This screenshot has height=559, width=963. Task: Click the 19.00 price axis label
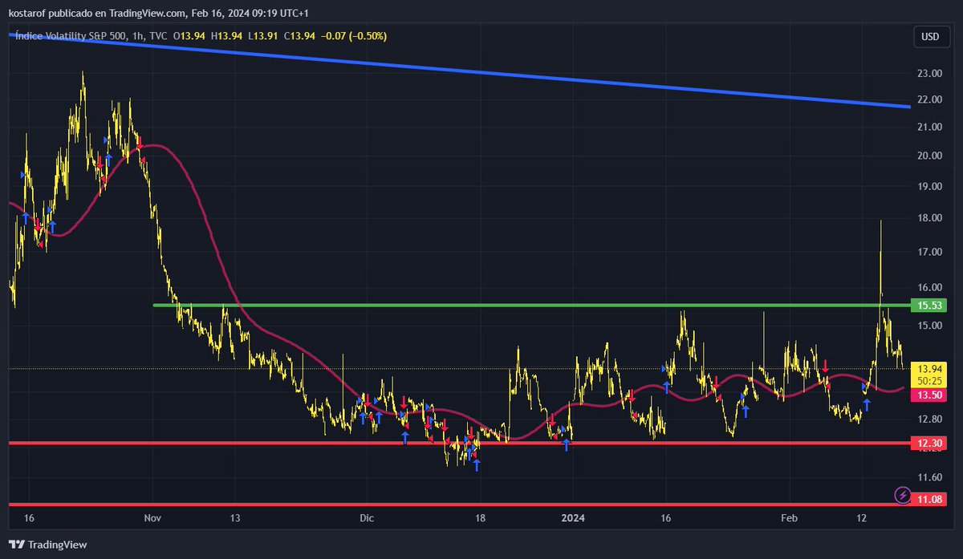(x=930, y=186)
